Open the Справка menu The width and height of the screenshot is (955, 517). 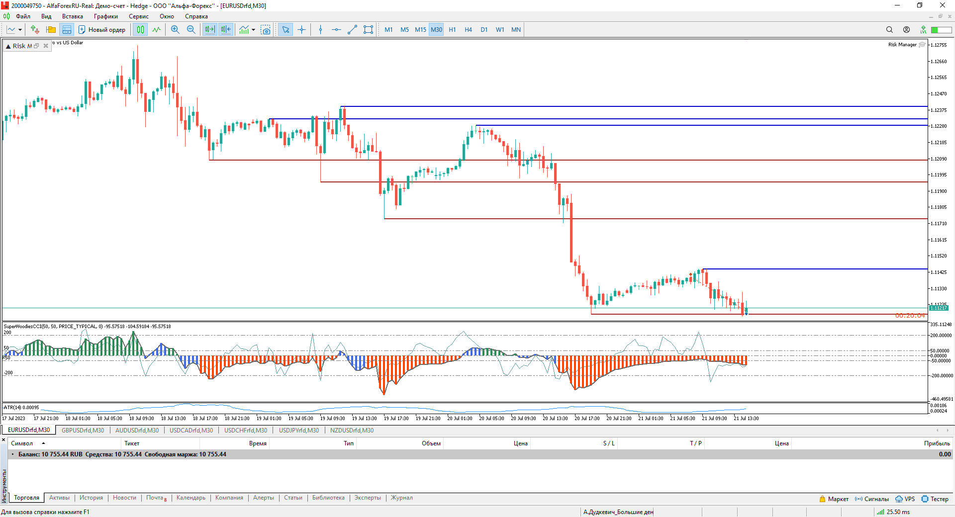pyautogui.click(x=196, y=16)
